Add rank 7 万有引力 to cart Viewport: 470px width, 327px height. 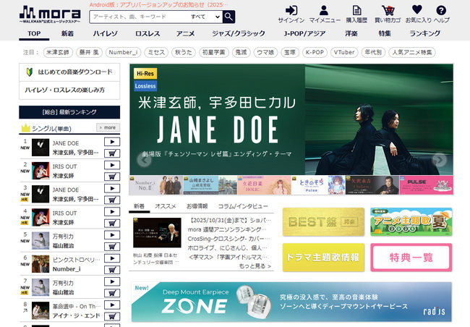coord(112,293)
